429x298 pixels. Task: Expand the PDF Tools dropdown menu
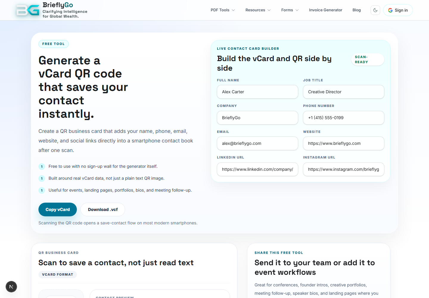point(223,10)
